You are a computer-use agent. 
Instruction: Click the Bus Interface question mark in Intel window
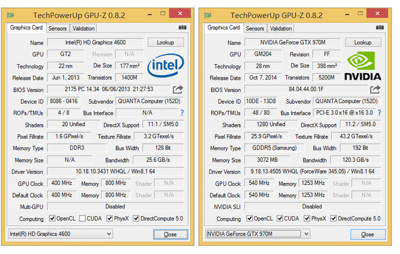coord(182,112)
